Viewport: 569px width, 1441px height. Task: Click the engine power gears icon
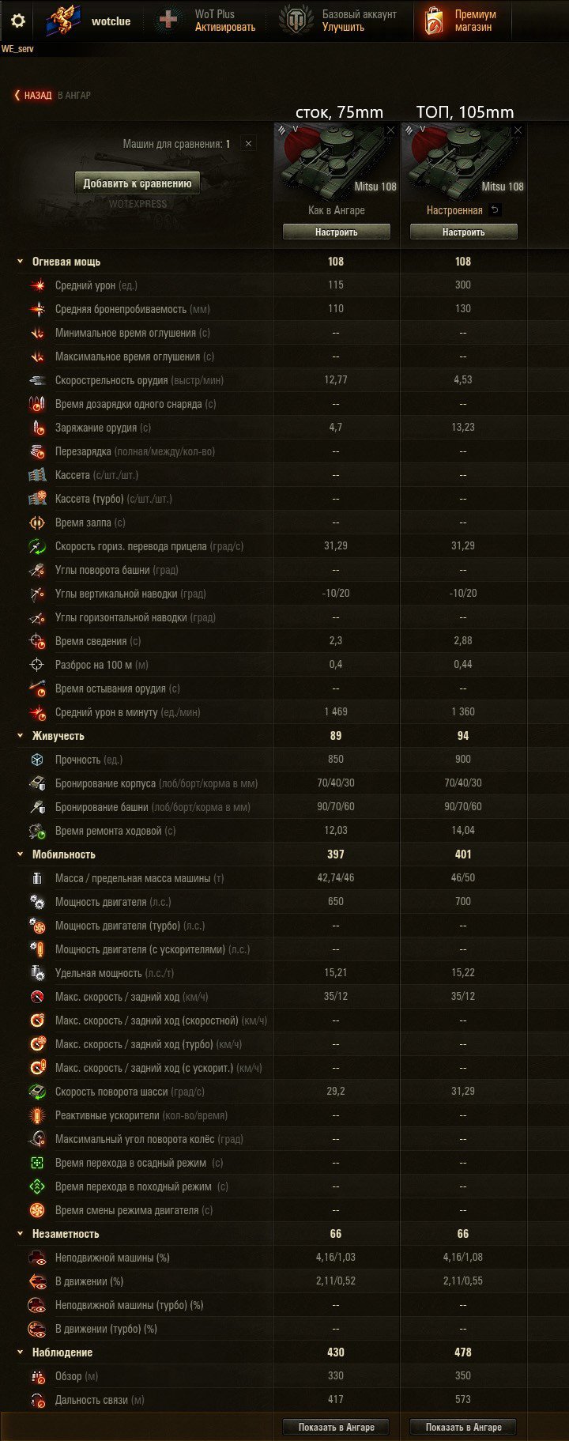[37, 902]
